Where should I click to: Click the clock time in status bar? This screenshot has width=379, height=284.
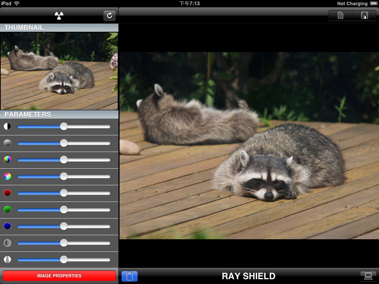[x=189, y=3]
